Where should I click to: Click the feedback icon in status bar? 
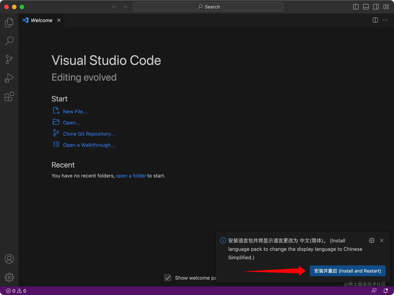374,291
